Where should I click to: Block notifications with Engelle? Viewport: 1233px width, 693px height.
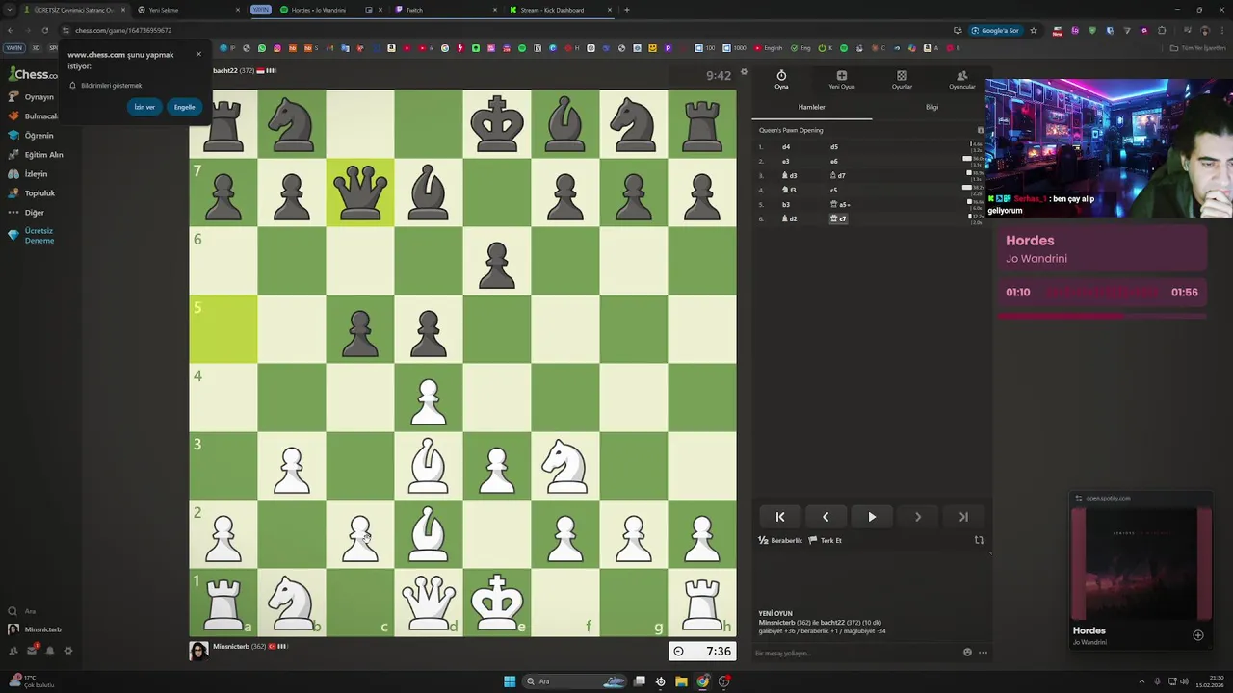pos(184,107)
